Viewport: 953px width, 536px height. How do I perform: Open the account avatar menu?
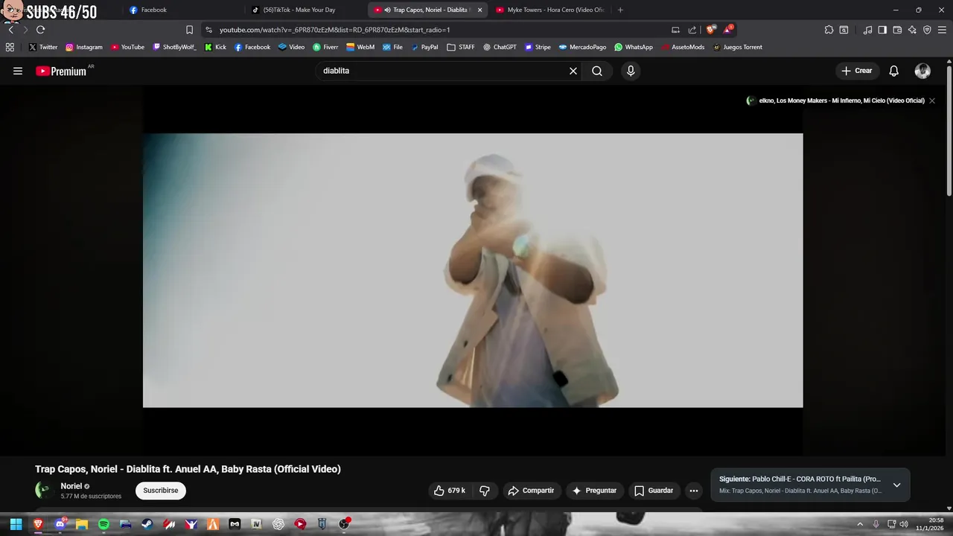[x=922, y=71]
